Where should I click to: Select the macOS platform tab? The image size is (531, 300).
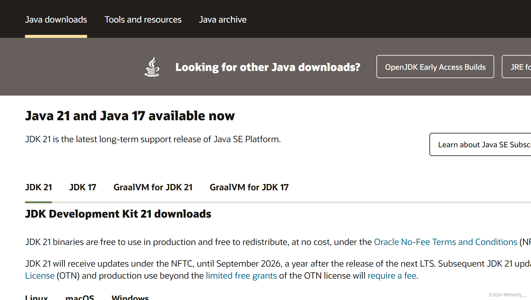(80, 297)
